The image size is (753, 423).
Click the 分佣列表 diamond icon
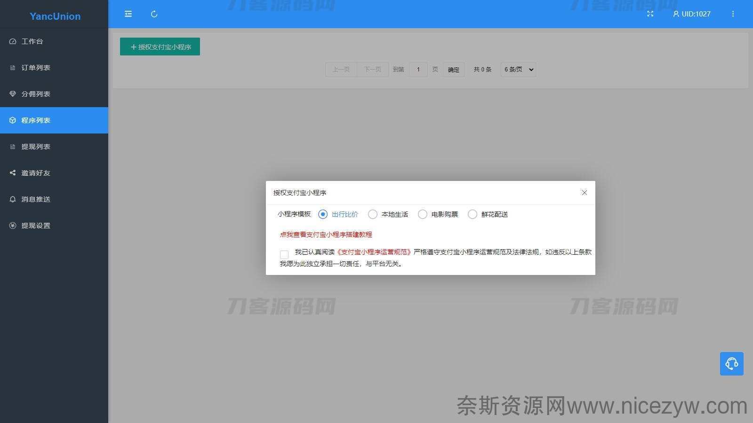tap(13, 94)
